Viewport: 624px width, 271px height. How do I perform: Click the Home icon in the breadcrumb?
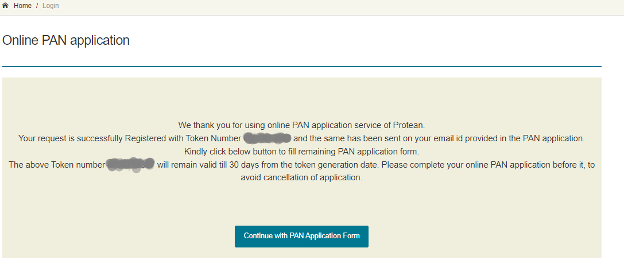click(x=6, y=6)
